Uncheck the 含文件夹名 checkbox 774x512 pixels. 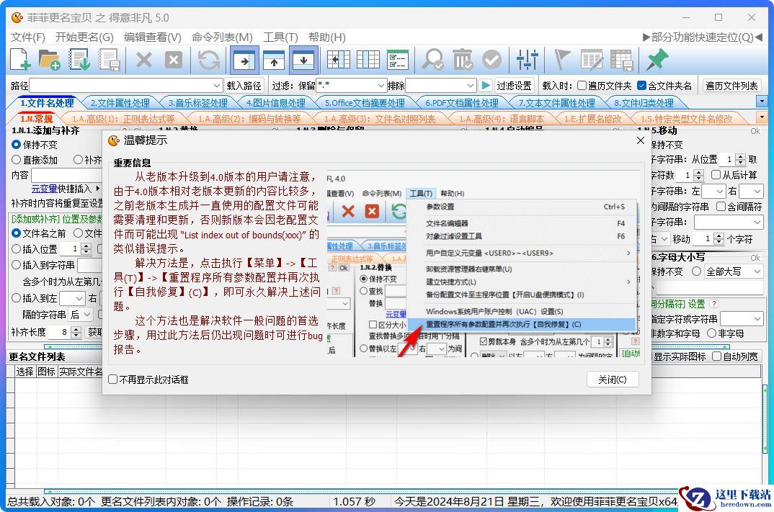click(x=642, y=86)
